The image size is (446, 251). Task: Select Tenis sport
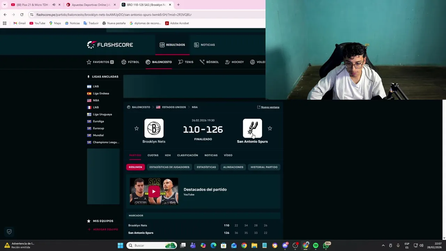(186, 62)
